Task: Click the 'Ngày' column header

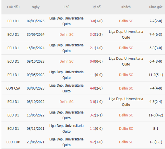Action: tap(36, 7)
